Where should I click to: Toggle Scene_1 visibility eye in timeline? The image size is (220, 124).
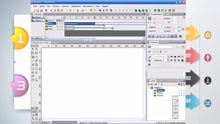click(x=57, y=21)
